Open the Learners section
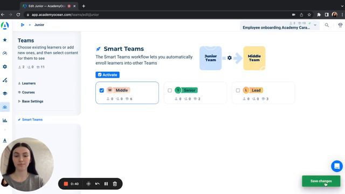Screen dimensions: 345x194 click(27, 84)
